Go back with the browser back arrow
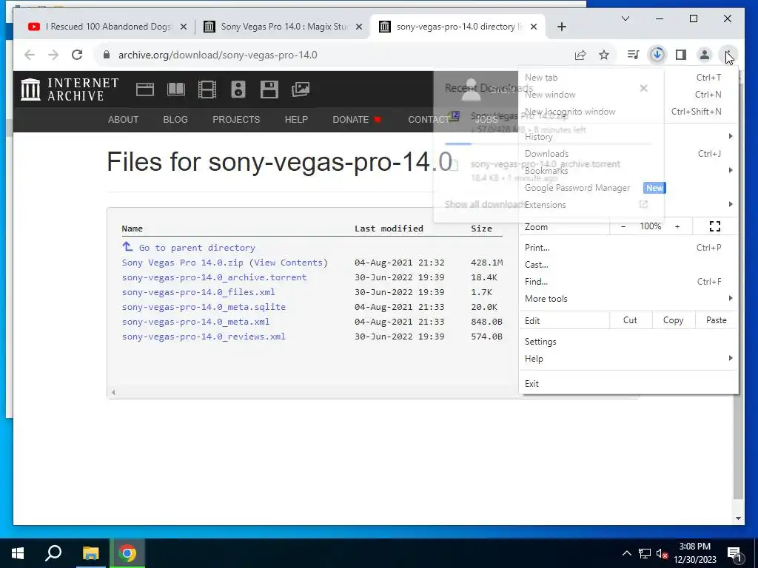This screenshot has height=568, width=758. [x=30, y=55]
